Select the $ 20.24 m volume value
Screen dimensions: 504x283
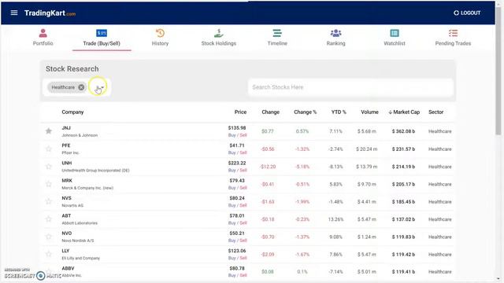tap(367, 149)
